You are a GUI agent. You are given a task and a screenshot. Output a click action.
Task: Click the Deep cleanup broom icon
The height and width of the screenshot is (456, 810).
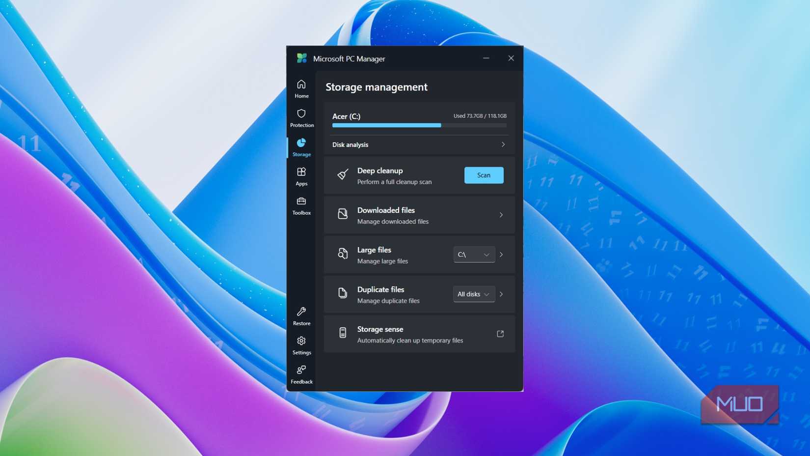(342, 175)
